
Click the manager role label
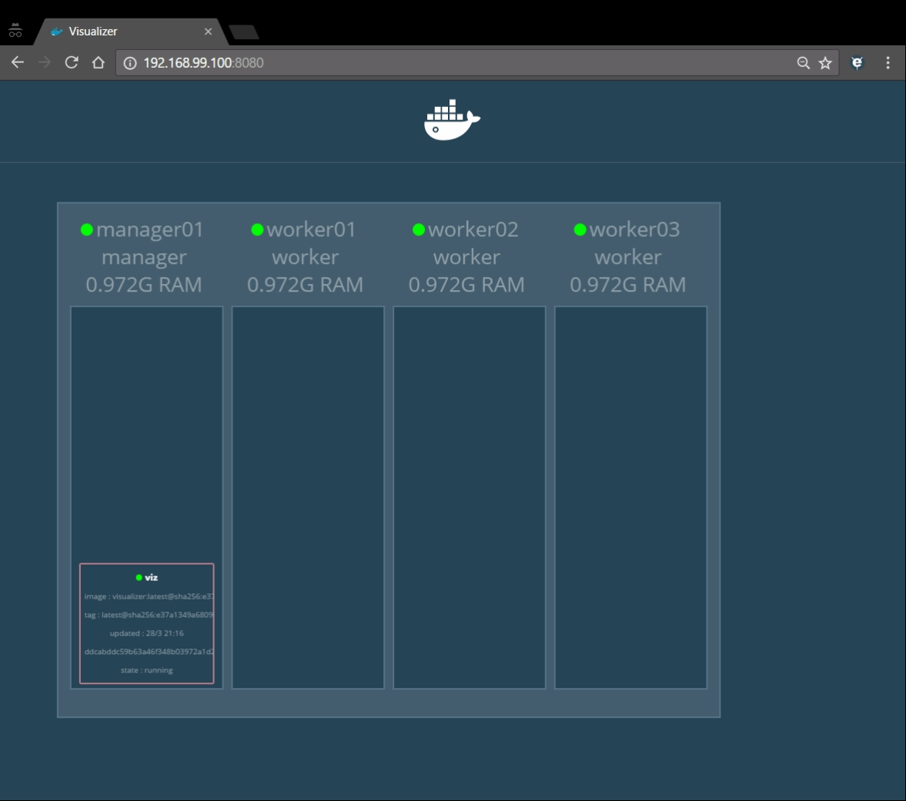(x=144, y=258)
